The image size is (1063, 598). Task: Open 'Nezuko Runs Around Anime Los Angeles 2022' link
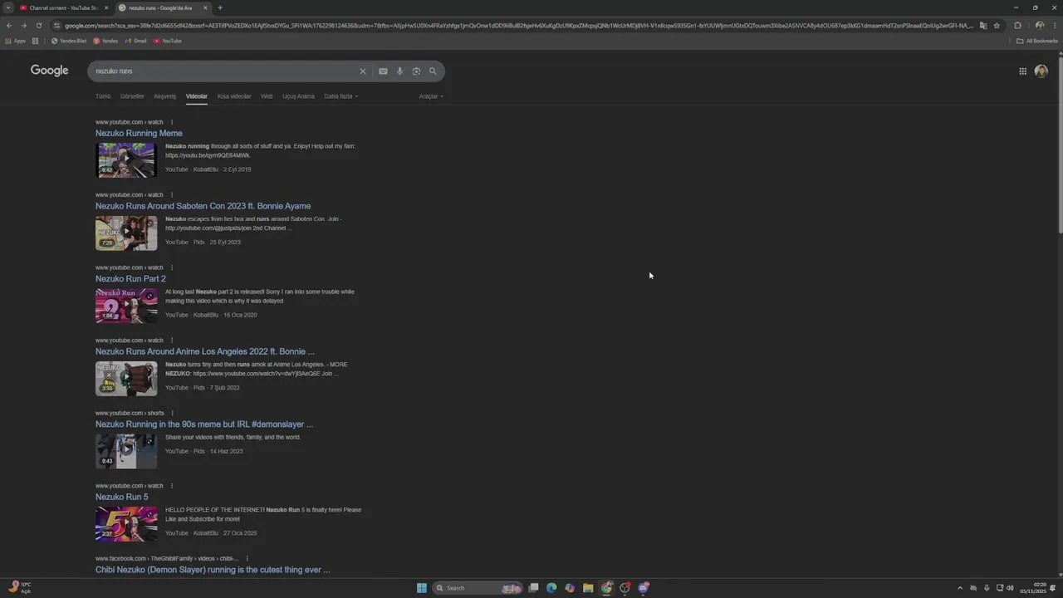(x=204, y=351)
